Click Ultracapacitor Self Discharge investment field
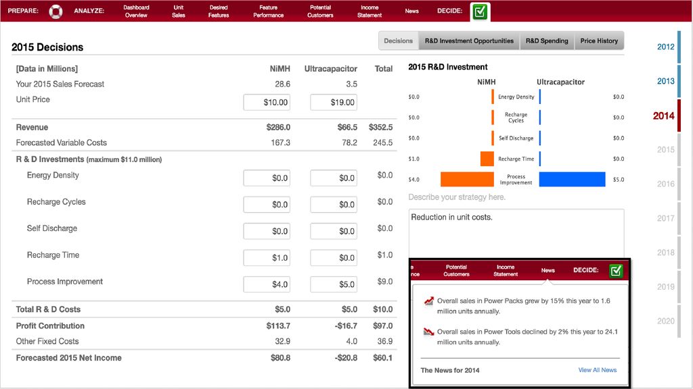This screenshot has height=389, width=693. tap(334, 231)
